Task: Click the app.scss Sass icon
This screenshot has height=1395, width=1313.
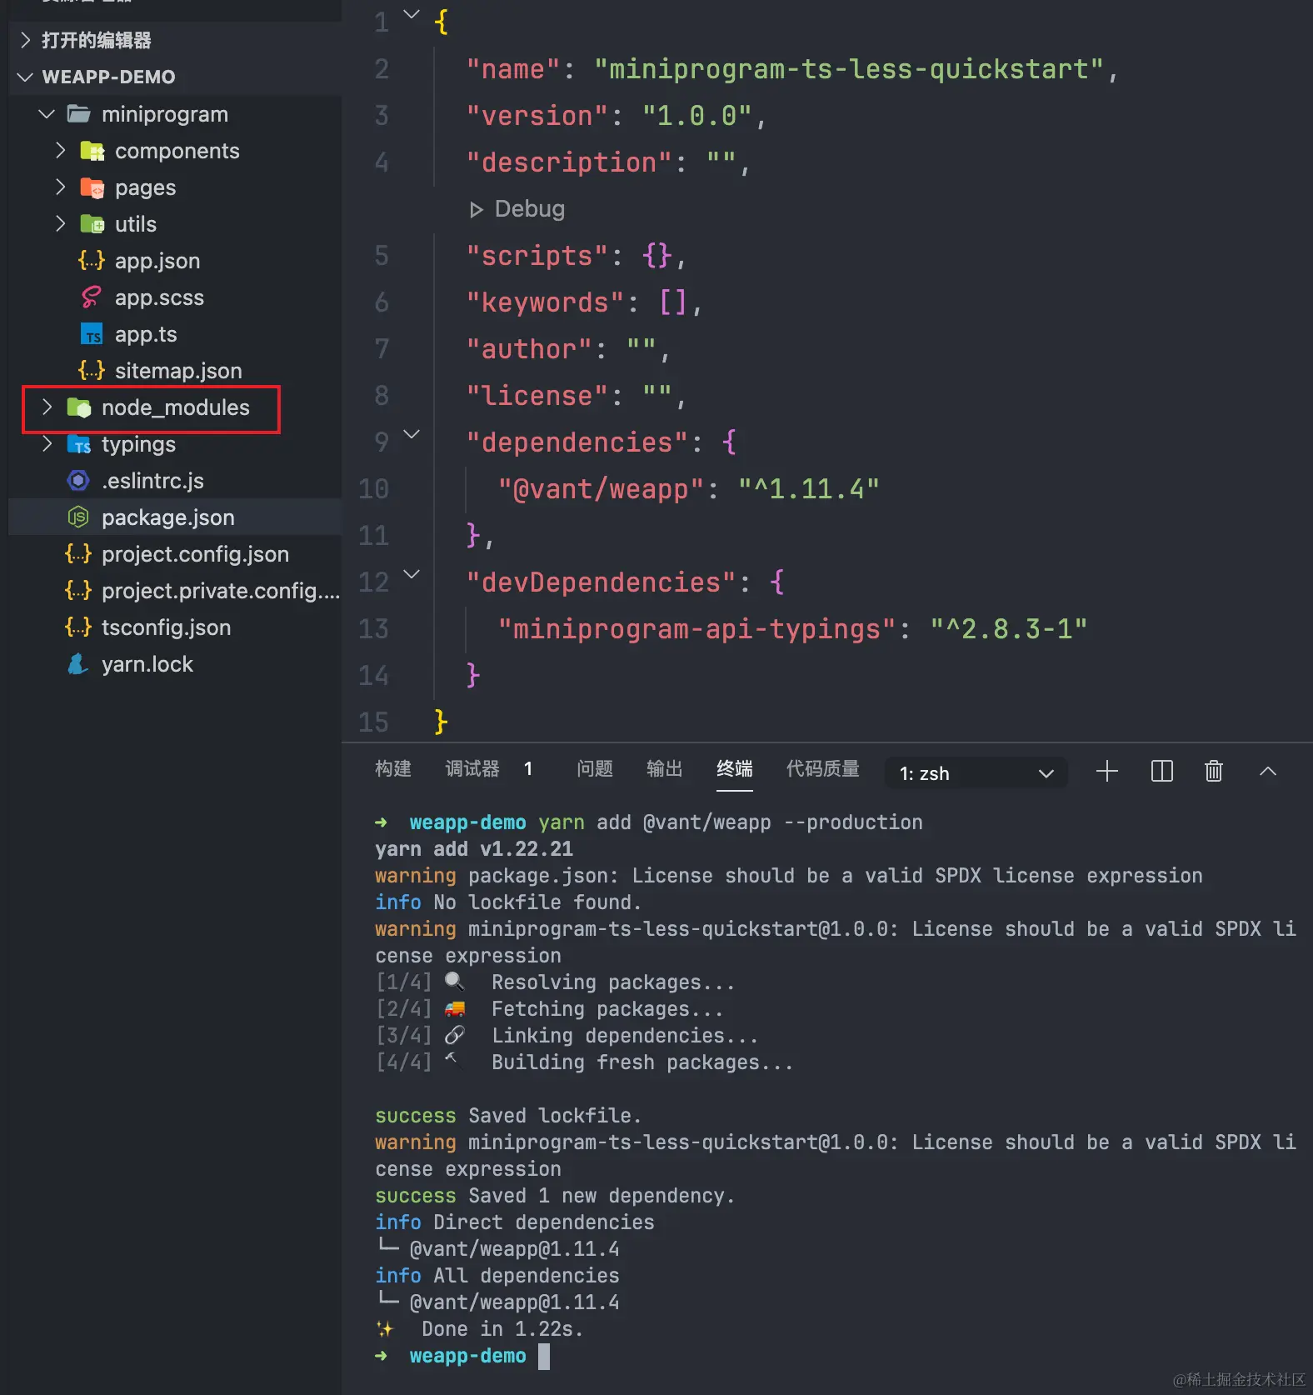Action: [x=92, y=297]
